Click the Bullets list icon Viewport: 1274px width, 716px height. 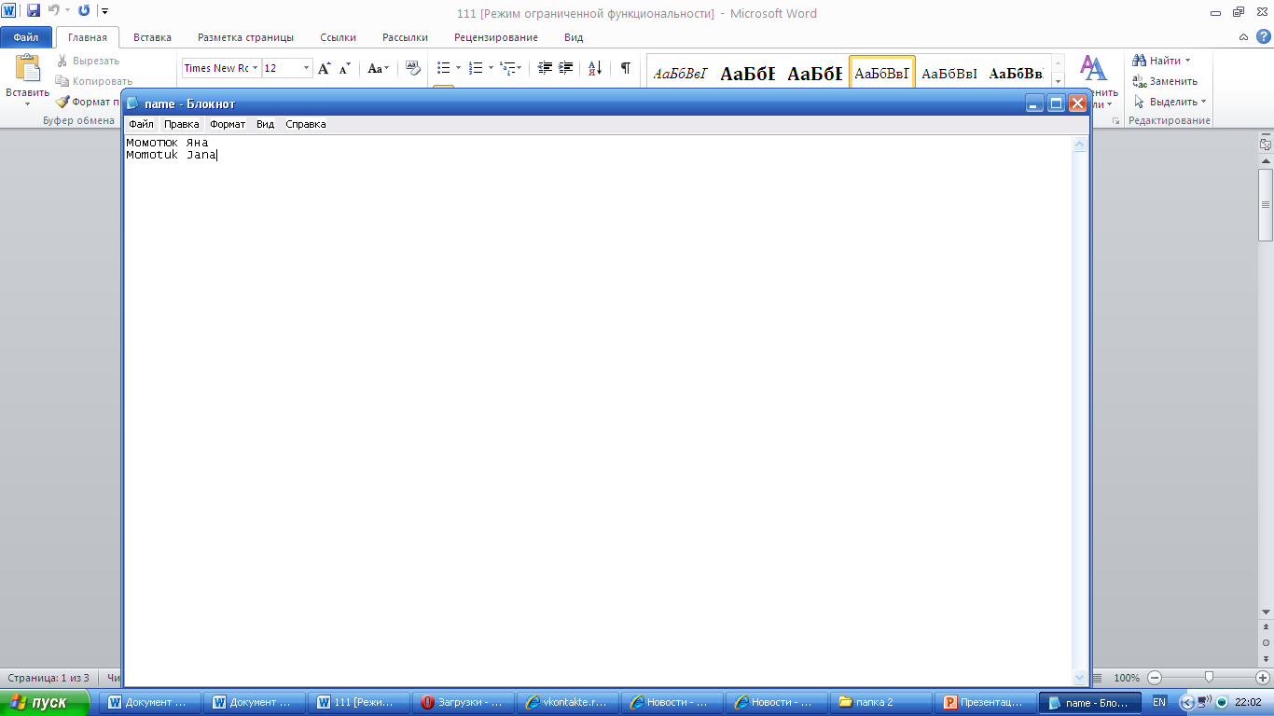444,68
